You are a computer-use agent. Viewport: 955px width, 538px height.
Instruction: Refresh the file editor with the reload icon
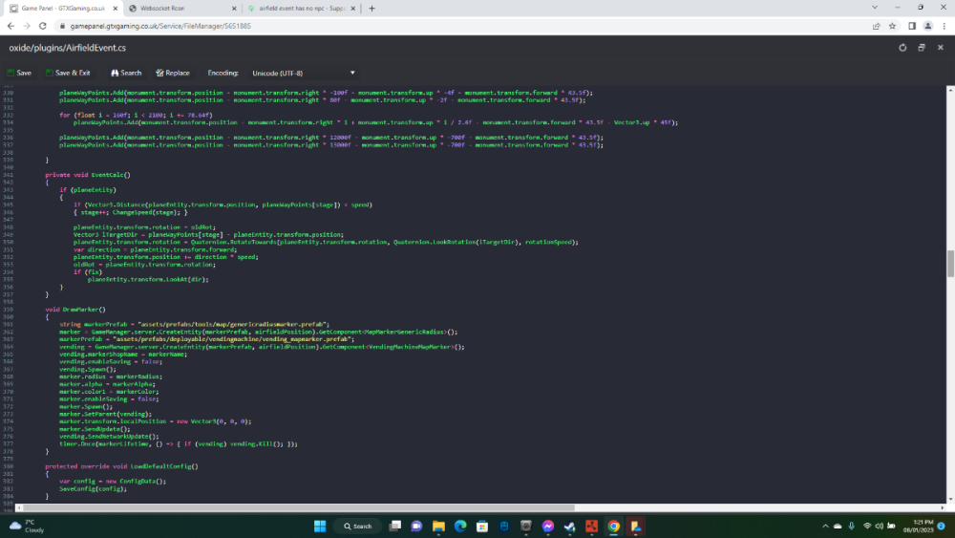(x=902, y=48)
